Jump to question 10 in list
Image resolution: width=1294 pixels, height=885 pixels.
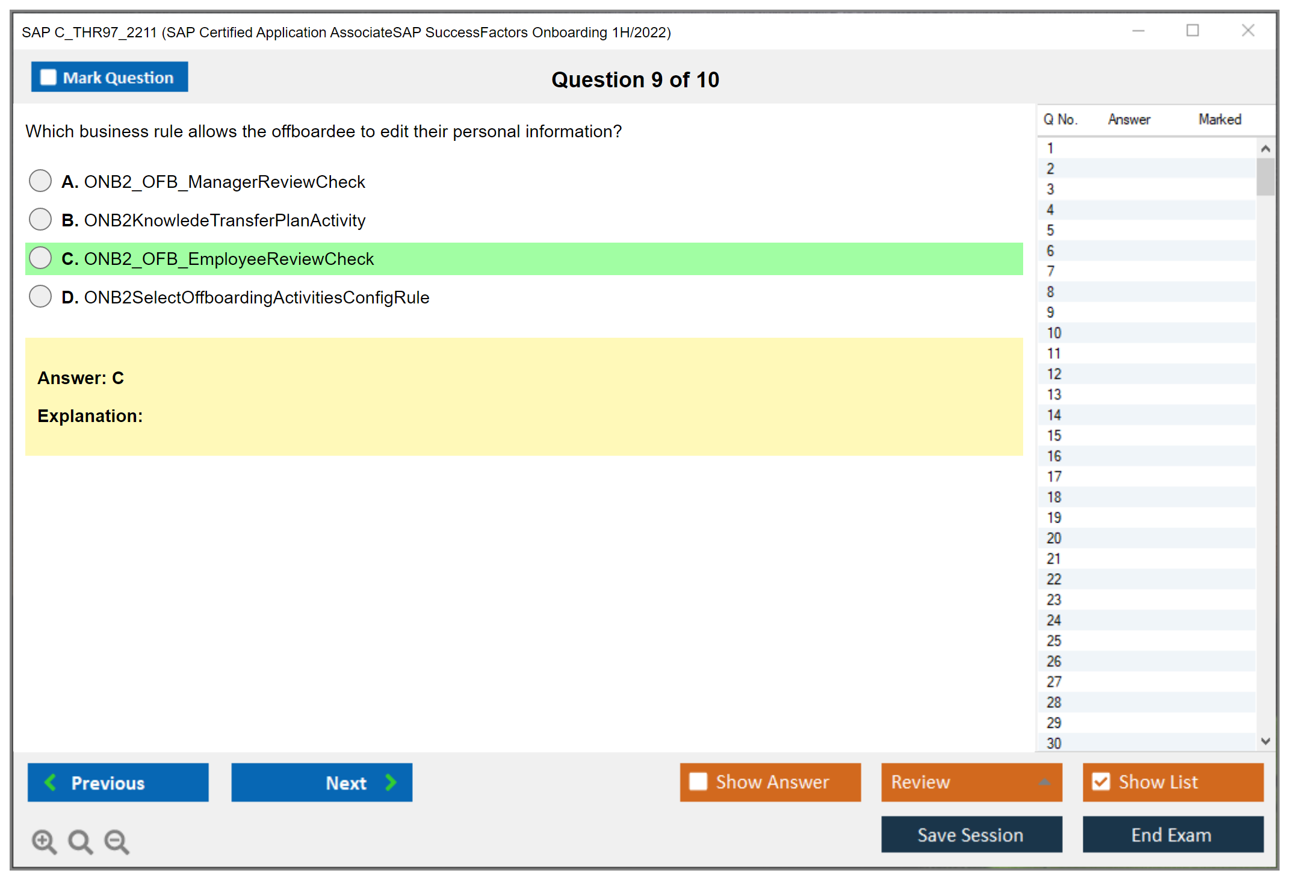pos(1054,333)
